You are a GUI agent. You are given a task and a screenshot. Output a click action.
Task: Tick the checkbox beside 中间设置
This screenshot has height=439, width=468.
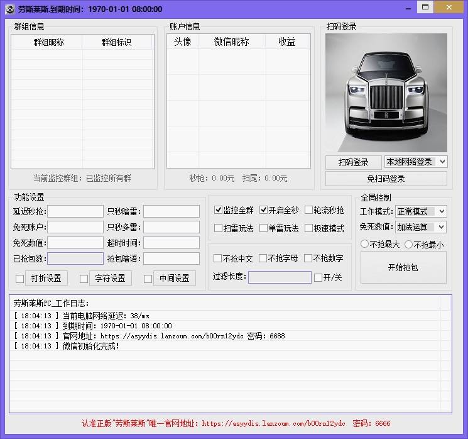[x=148, y=279]
